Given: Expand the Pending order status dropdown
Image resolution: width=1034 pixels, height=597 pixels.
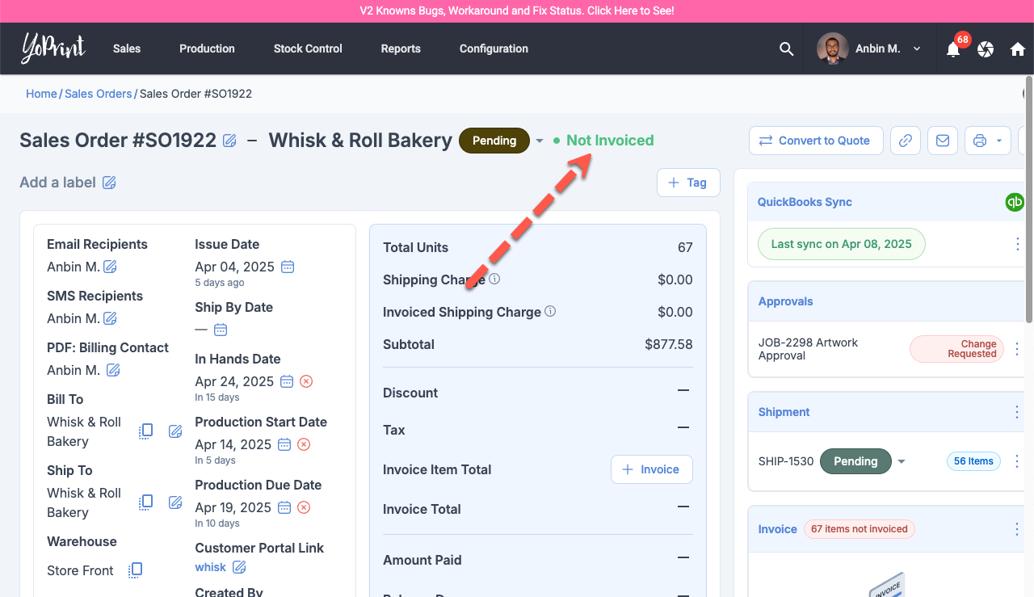Looking at the screenshot, I should click(x=540, y=141).
